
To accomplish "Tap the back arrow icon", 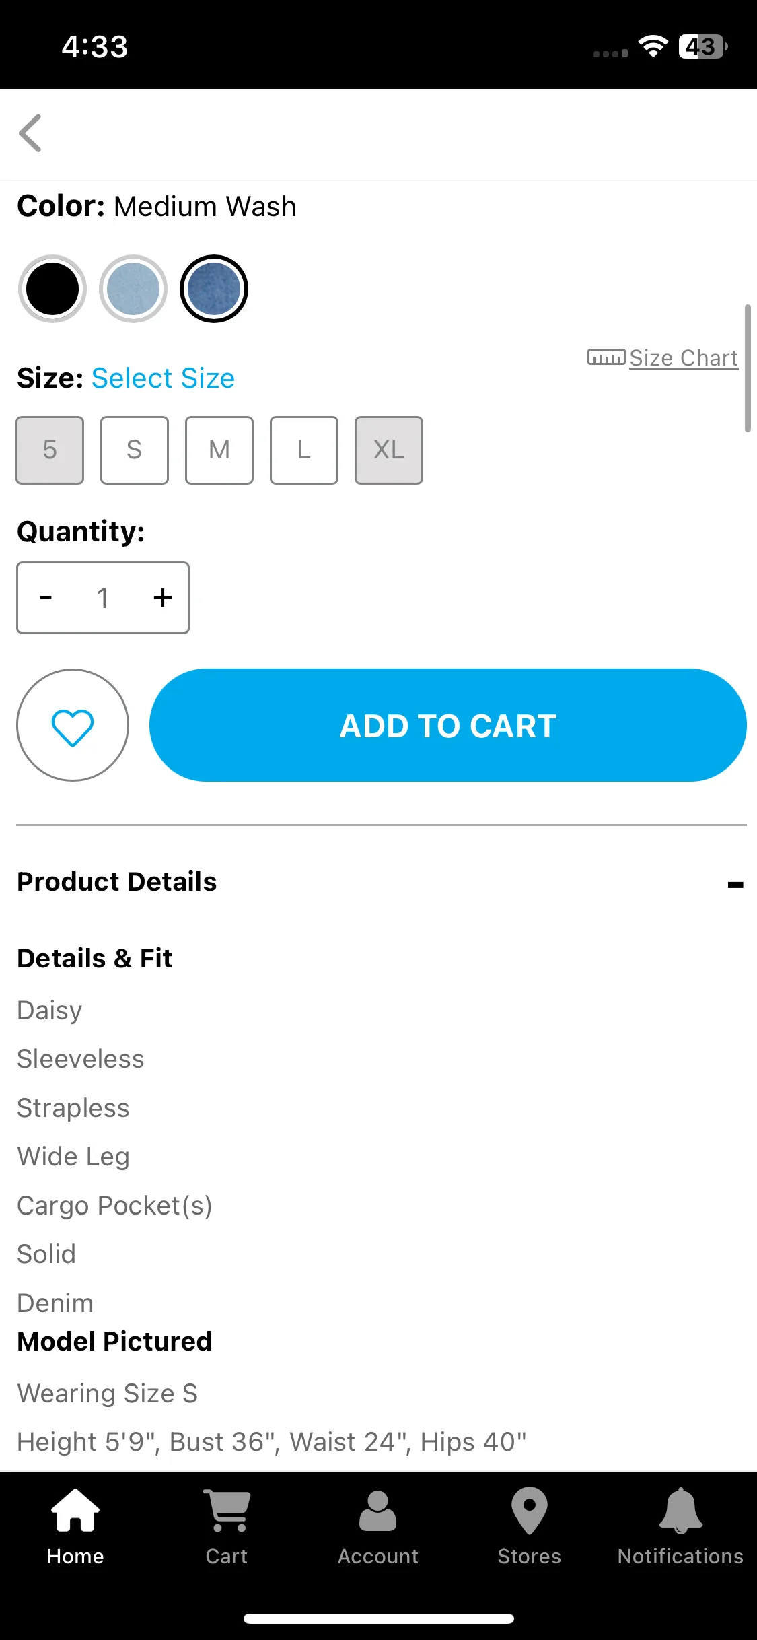I will pyautogui.click(x=30, y=133).
